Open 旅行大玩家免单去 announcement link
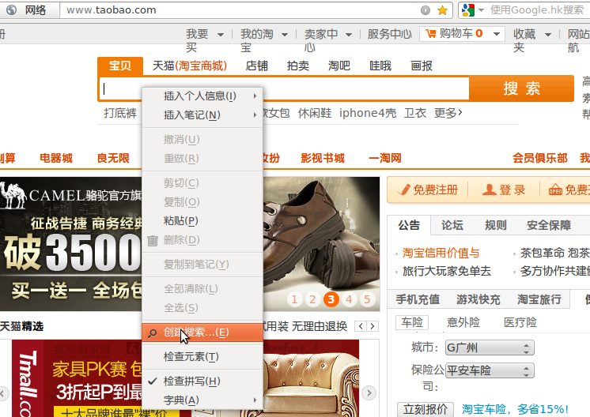The width and height of the screenshot is (590, 417). (x=447, y=271)
